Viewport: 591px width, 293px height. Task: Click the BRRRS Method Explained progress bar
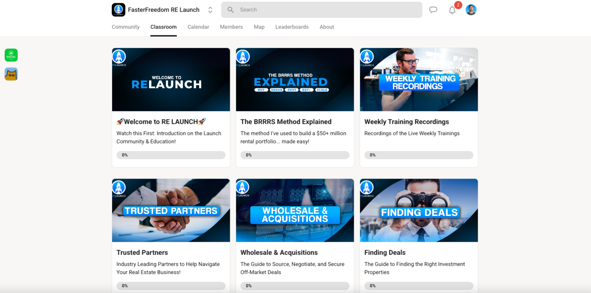(x=295, y=155)
